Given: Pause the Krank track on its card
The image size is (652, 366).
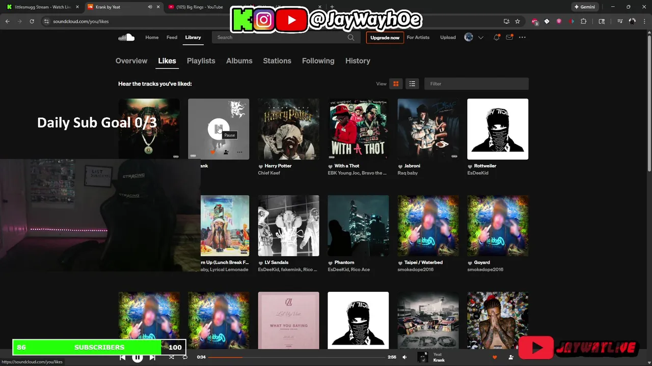Looking at the screenshot, I should click(219, 129).
